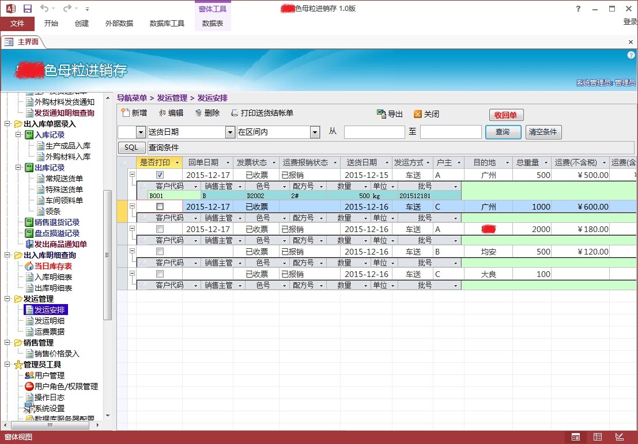This screenshot has height=444, width=638.
Task: Switch to datasheet view icon in status bar
Action: click(598, 437)
